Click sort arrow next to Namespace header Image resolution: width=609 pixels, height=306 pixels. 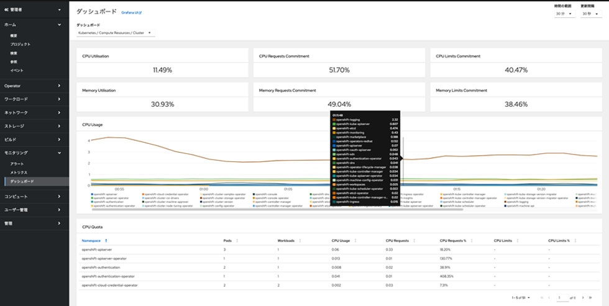click(106, 240)
